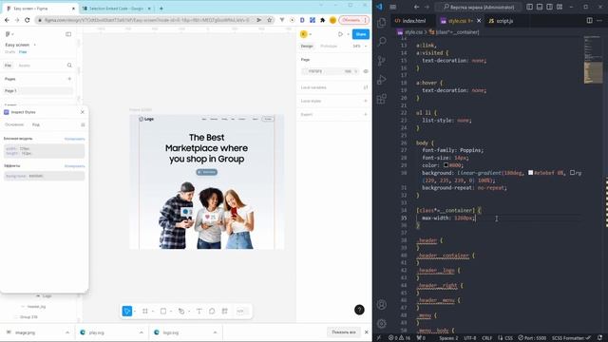
Task: Toggle Figma sidebar panel layout icon
Action: (x=68, y=34)
